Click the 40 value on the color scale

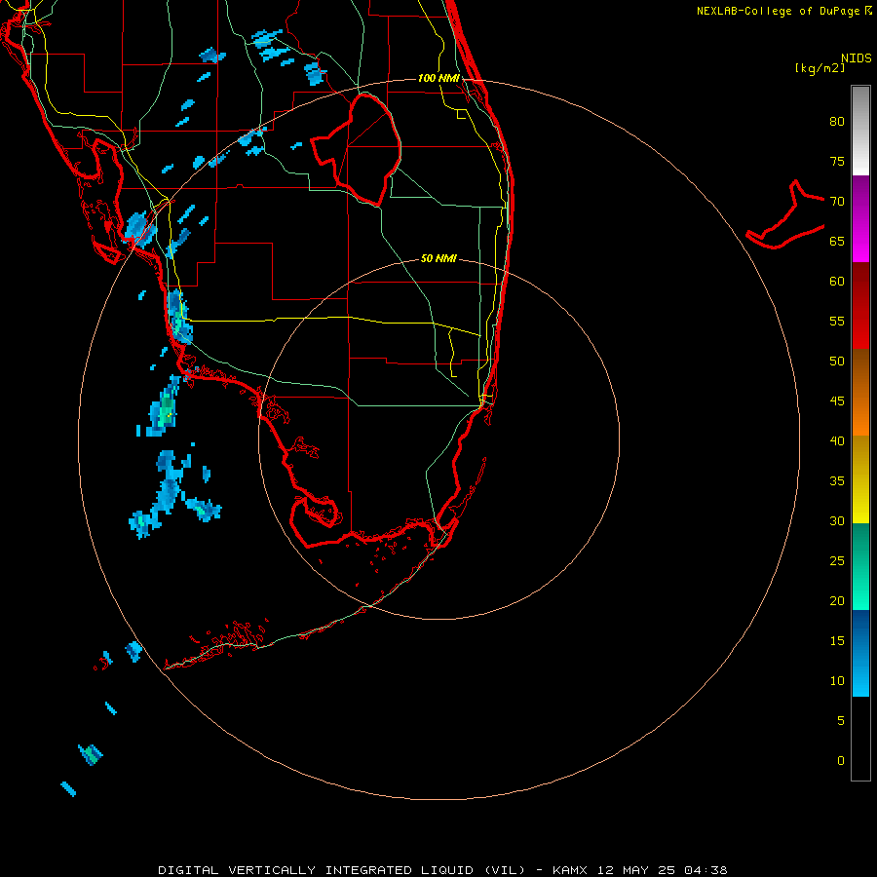point(837,440)
